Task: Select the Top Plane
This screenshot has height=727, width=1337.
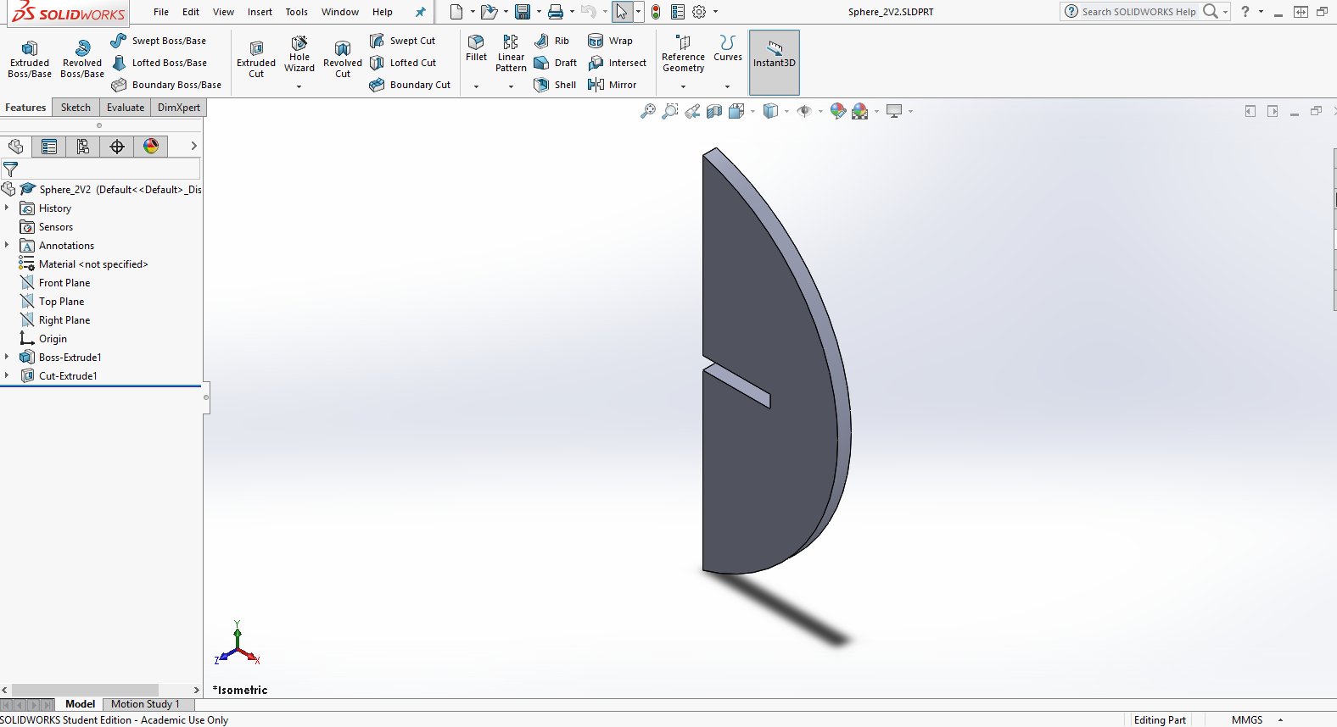Action: [53, 302]
